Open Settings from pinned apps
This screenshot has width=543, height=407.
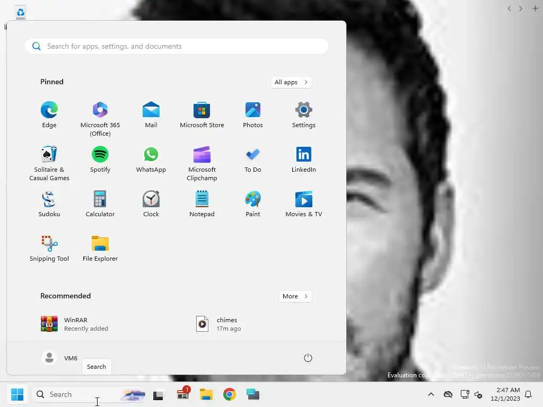click(x=304, y=115)
